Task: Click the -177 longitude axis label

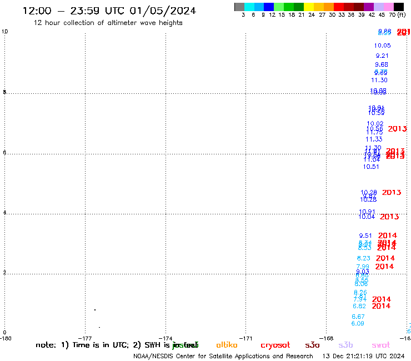Action: pos(85,339)
